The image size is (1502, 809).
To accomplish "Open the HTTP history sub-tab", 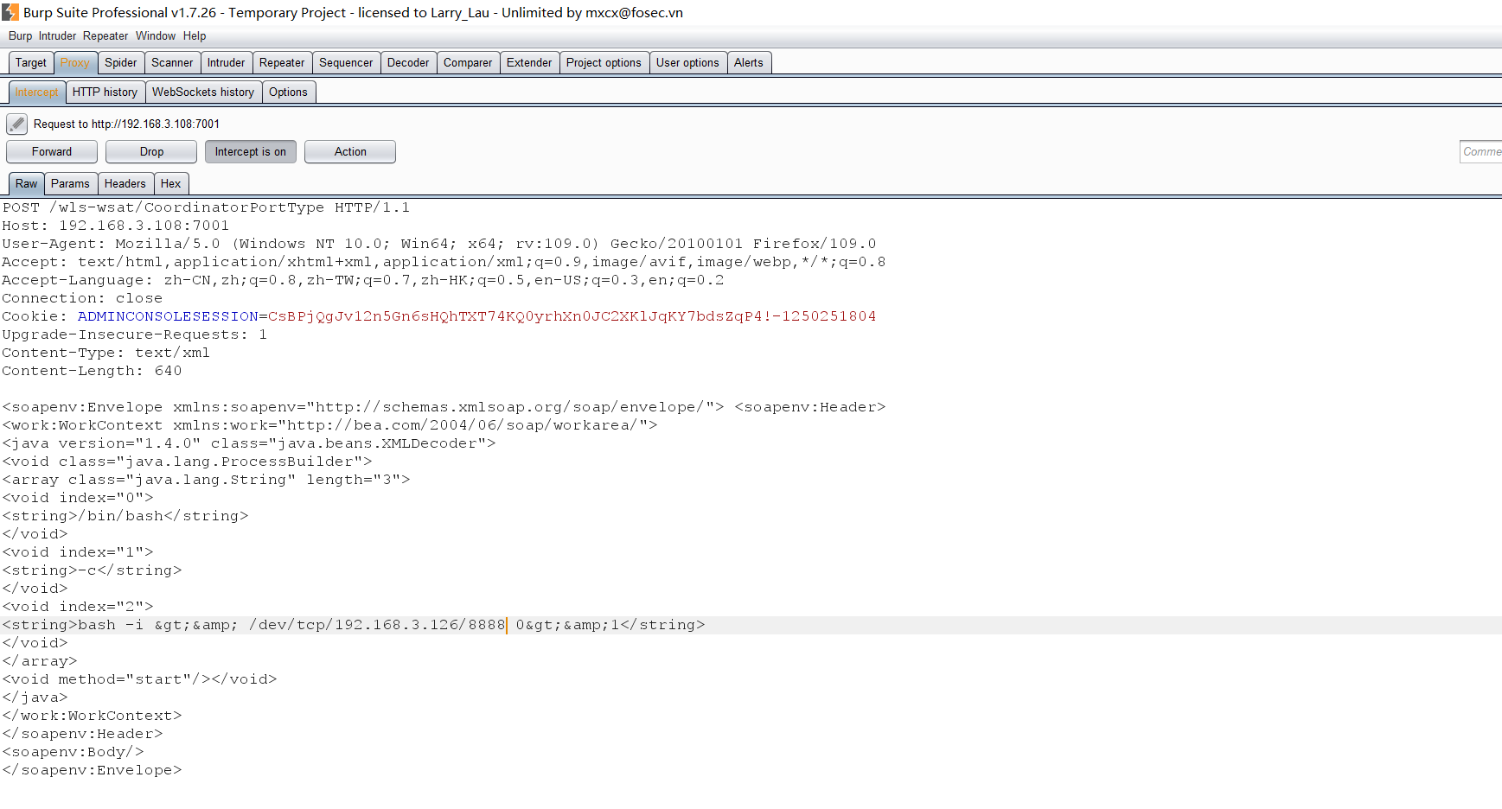I will coord(105,92).
